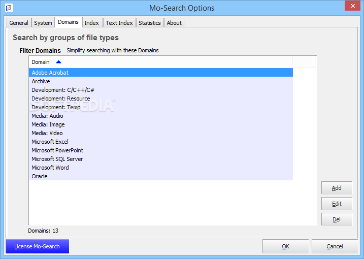364x259 pixels.
Task: Switch to the System tab
Action: [x=43, y=23]
